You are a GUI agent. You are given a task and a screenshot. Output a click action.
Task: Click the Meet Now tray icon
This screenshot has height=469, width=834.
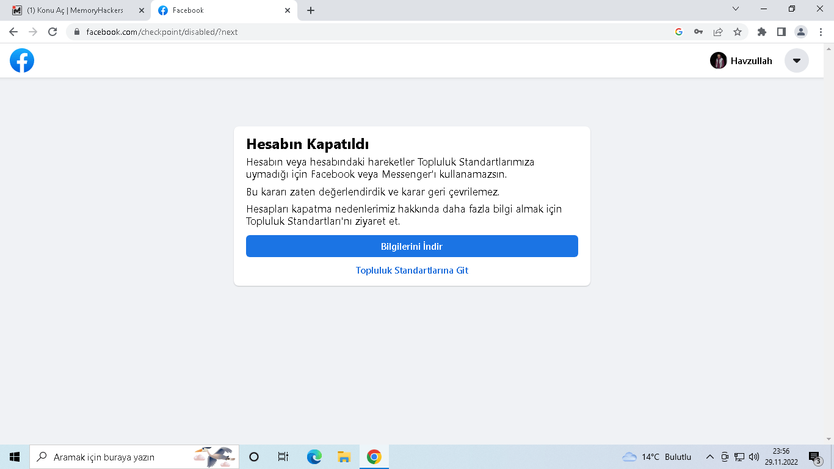pos(725,457)
